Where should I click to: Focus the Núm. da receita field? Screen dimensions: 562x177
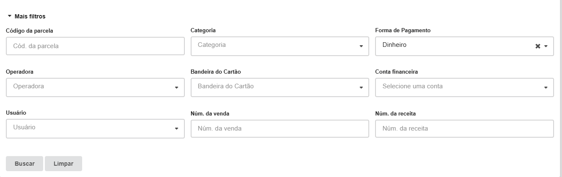(464, 129)
